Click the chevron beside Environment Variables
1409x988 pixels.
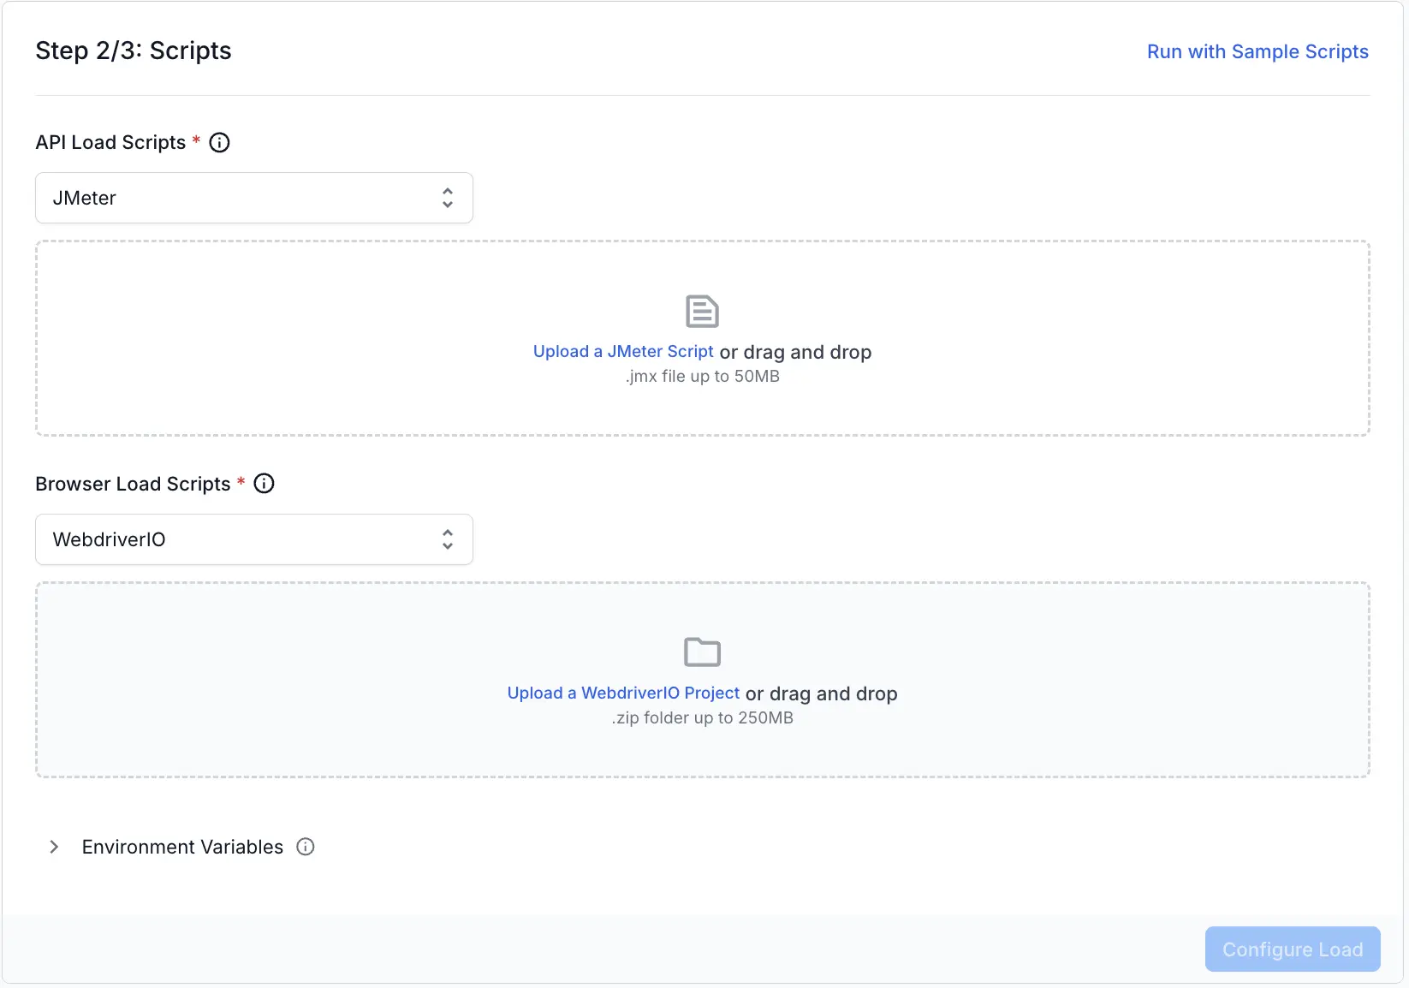coord(54,847)
